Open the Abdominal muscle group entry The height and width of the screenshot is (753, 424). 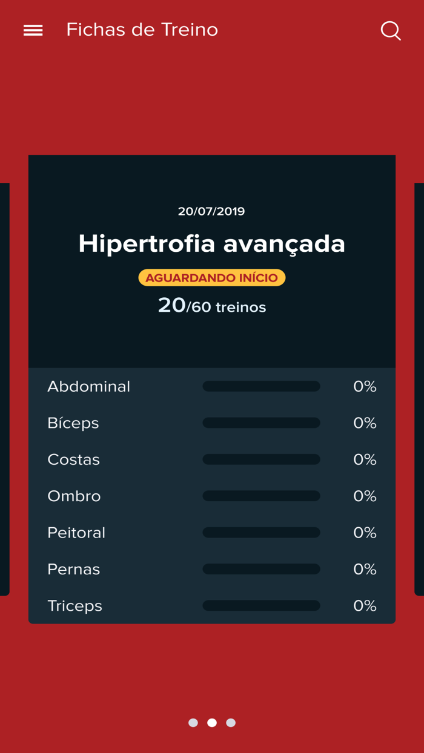coord(89,386)
